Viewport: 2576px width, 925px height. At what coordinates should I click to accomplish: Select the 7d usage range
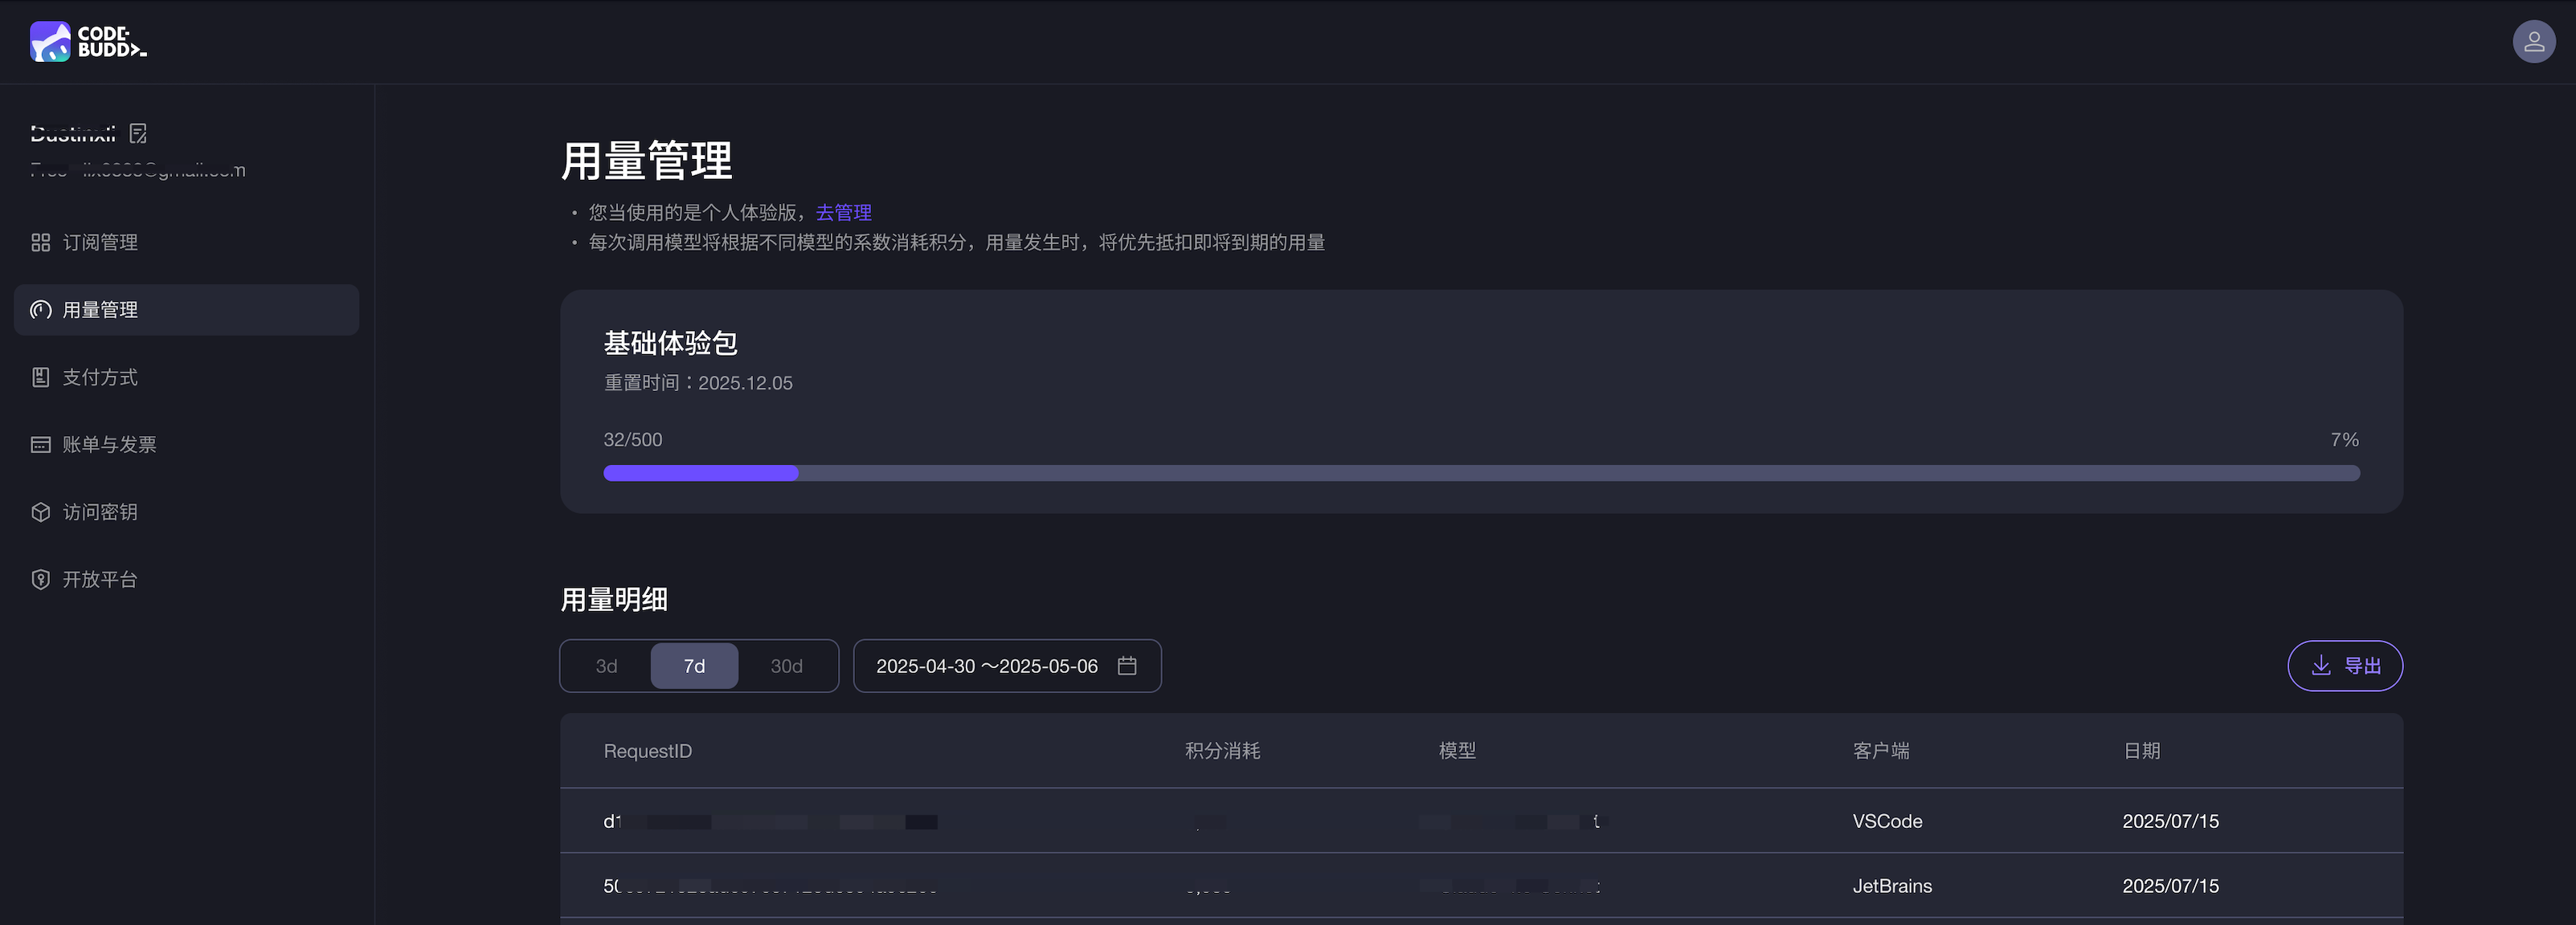point(694,666)
